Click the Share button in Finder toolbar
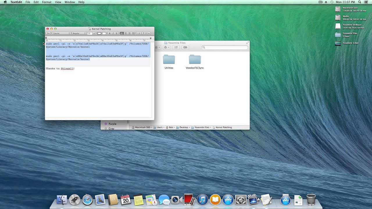This screenshot has width=372, height=209. (x=176, y=47)
